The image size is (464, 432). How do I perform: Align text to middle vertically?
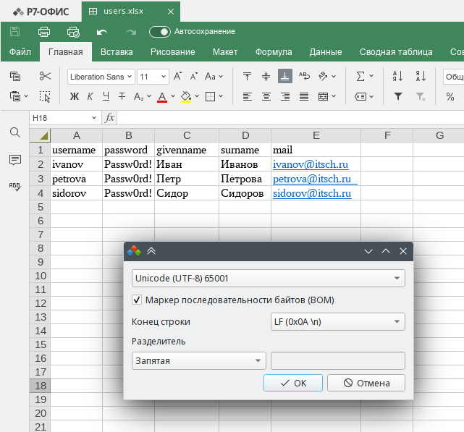pos(266,76)
